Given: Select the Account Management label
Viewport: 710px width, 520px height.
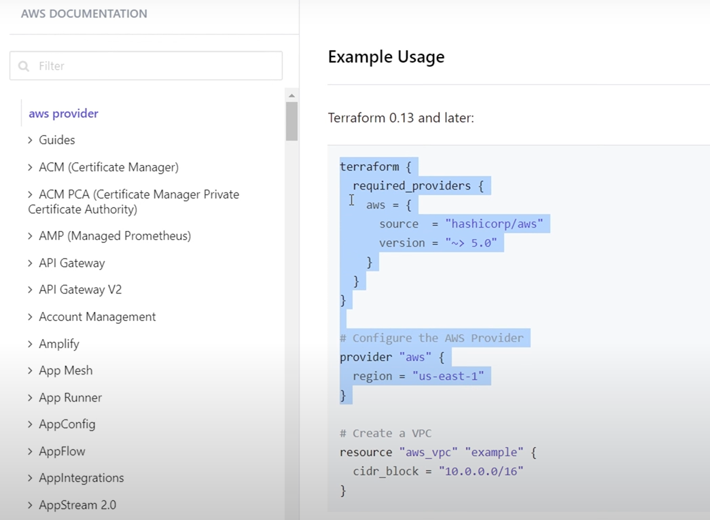Looking at the screenshot, I should pyautogui.click(x=97, y=317).
